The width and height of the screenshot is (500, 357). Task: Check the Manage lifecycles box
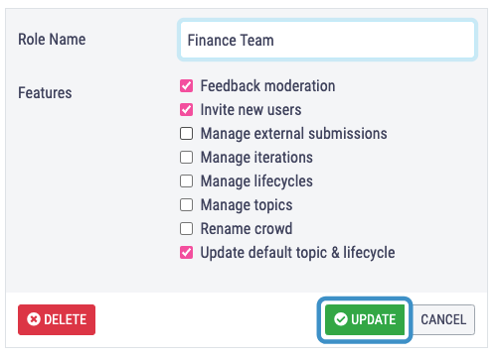coord(186,181)
